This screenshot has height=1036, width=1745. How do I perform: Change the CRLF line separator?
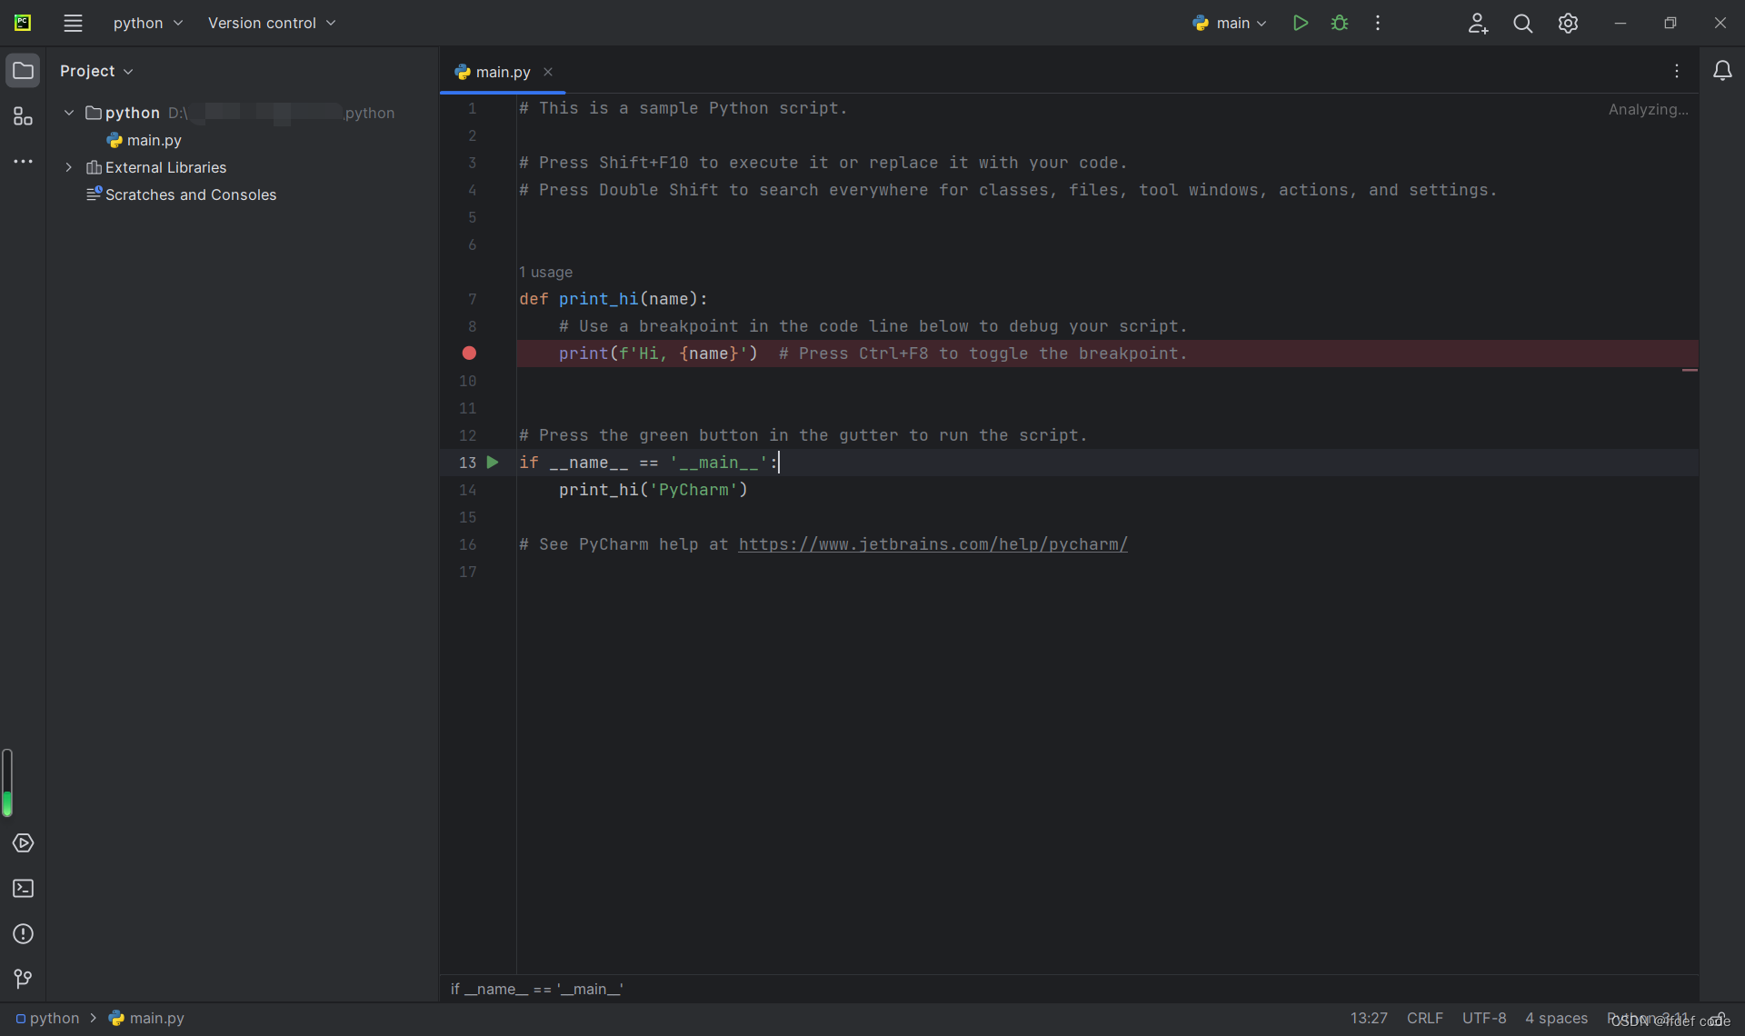[1424, 1018]
